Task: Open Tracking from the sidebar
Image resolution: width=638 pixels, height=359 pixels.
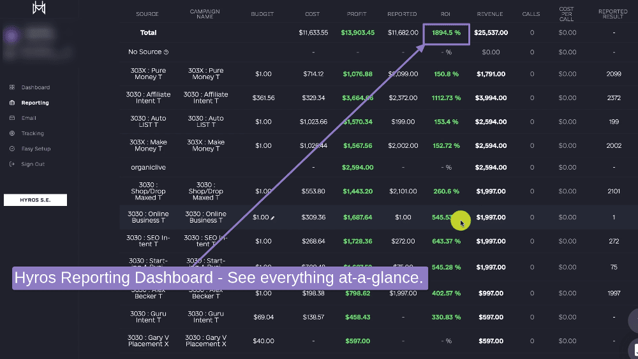Action: coord(33,133)
